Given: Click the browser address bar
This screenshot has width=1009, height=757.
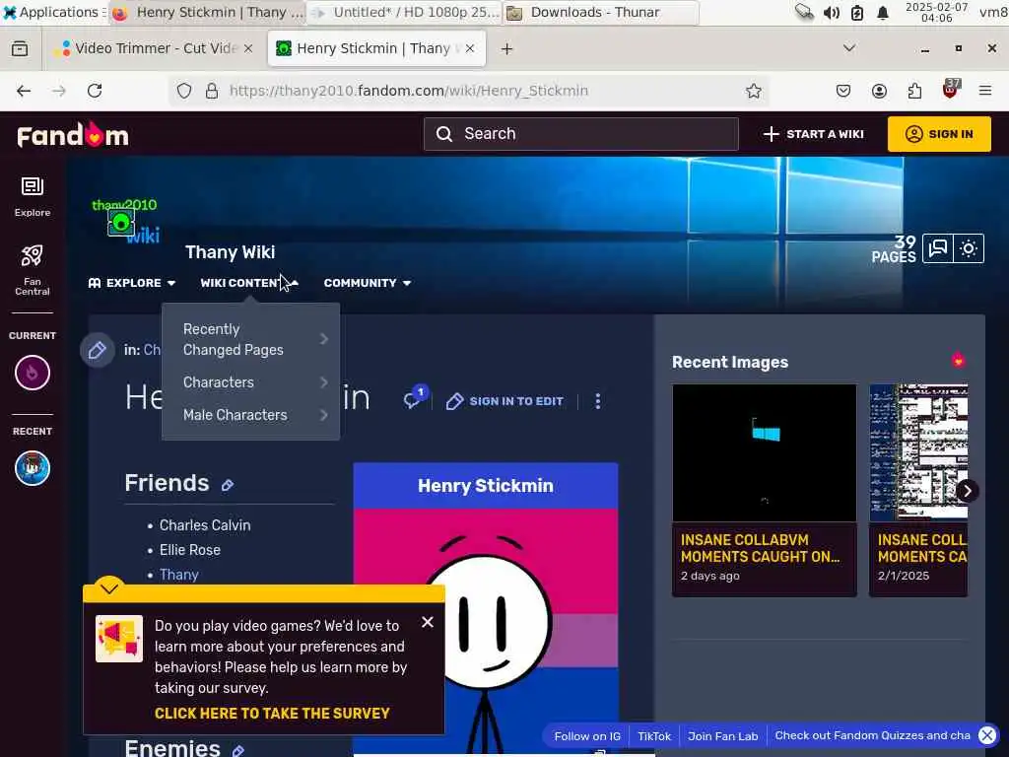Looking at the screenshot, I should (x=470, y=91).
